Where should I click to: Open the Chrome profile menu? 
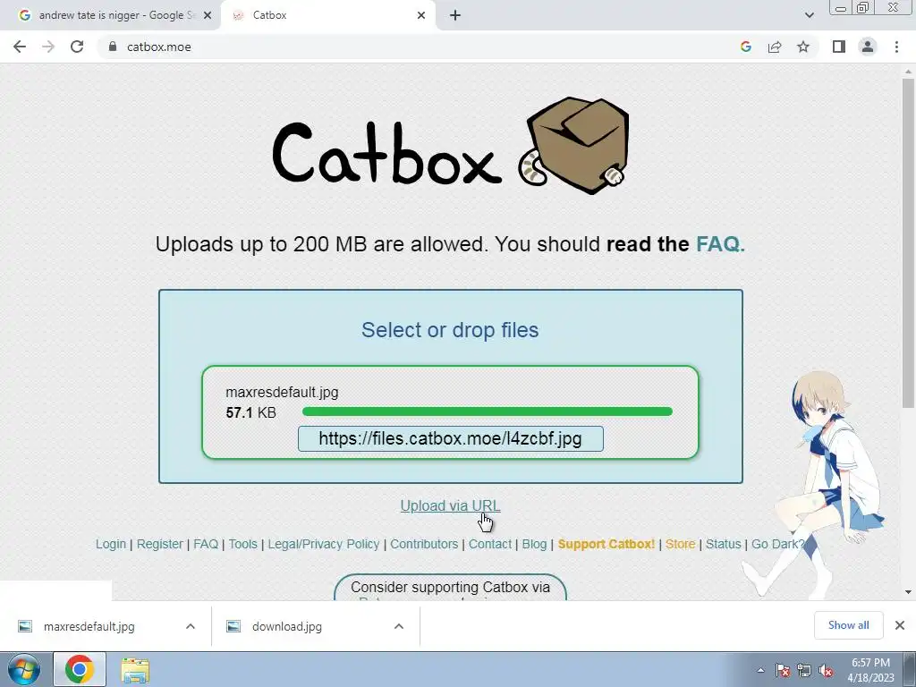(x=868, y=47)
